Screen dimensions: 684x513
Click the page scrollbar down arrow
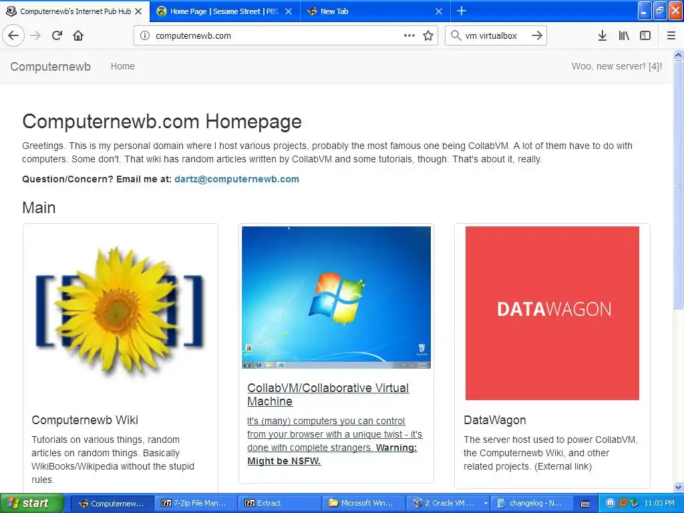pos(679,487)
